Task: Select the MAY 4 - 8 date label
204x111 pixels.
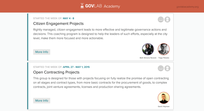Action: (69, 18)
